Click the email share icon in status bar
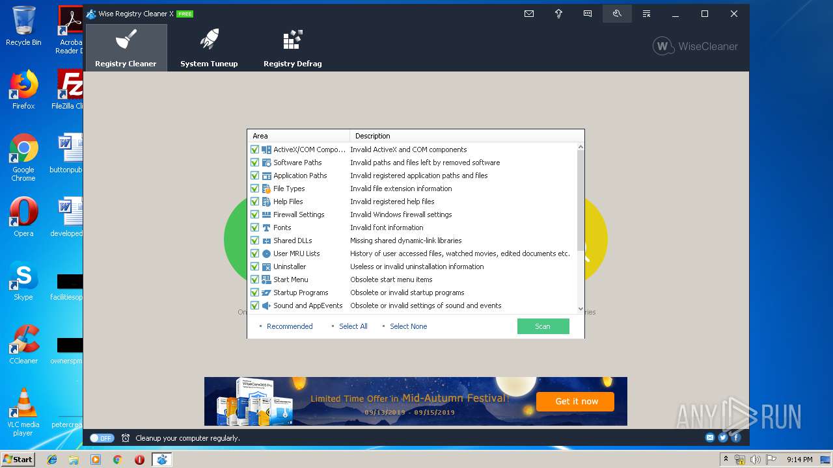This screenshot has height=468, width=833. (x=710, y=437)
